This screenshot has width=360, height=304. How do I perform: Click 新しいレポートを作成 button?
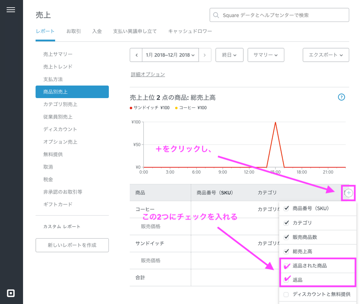point(72,245)
